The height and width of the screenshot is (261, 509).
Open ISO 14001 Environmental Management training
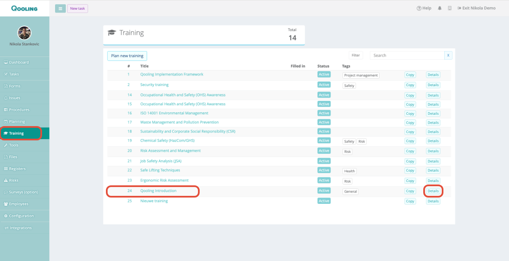point(174,113)
